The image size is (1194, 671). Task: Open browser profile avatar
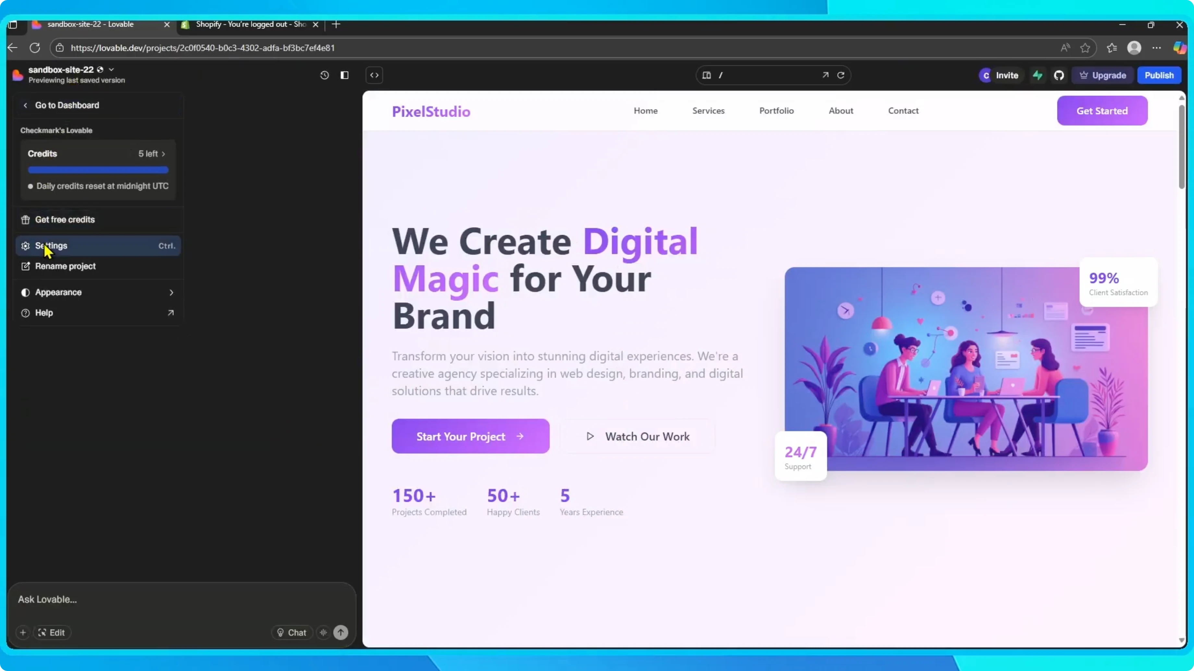pyautogui.click(x=1134, y=48)
